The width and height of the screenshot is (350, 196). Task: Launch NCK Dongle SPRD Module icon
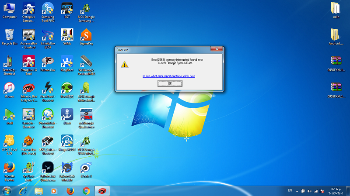[86, 145]
